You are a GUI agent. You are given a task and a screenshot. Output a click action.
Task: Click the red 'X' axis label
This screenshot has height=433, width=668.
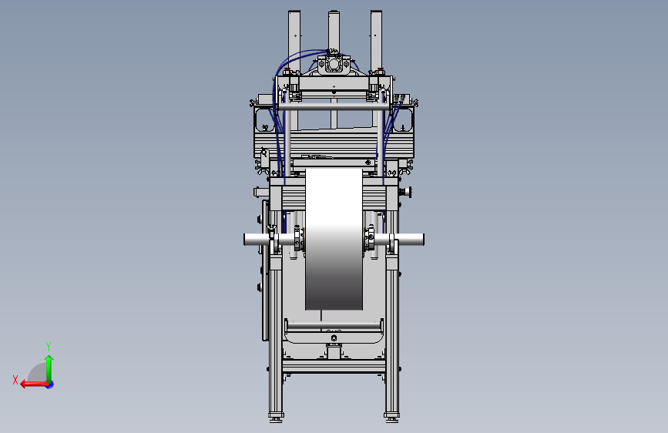[x=15, y=380]
